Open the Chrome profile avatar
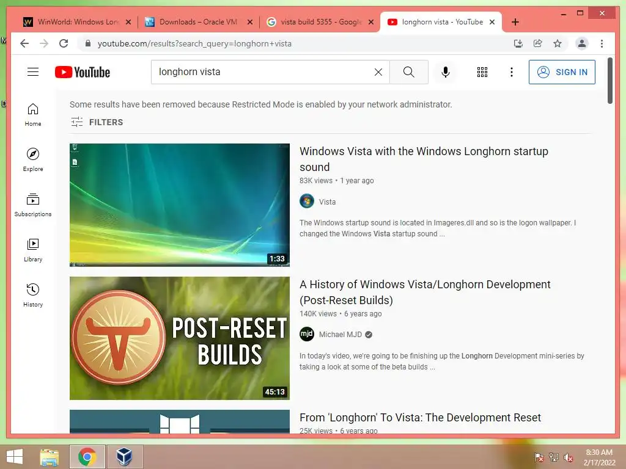Image resolution: width=626 pixels, height=469 pixels. pos(582,43)
